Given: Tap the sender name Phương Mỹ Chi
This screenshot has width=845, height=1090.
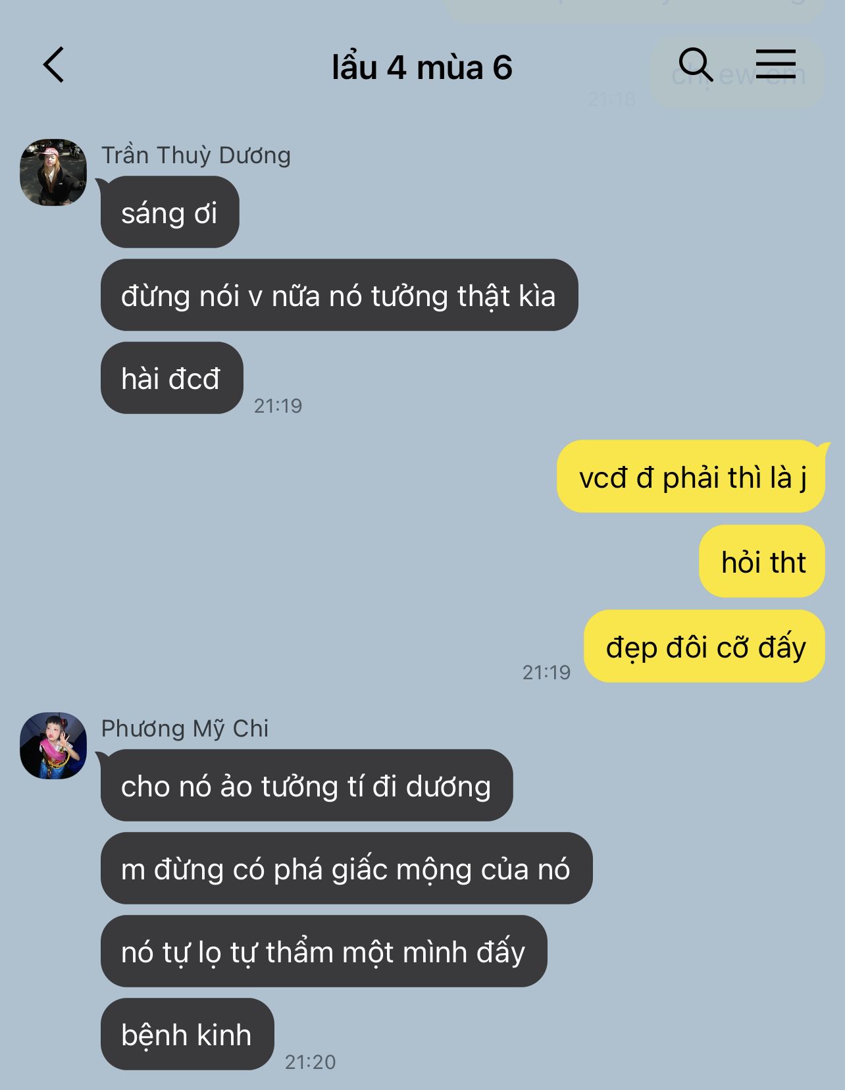Looking at the screenshot, I should pyautogui.click(x=185, y=729).
